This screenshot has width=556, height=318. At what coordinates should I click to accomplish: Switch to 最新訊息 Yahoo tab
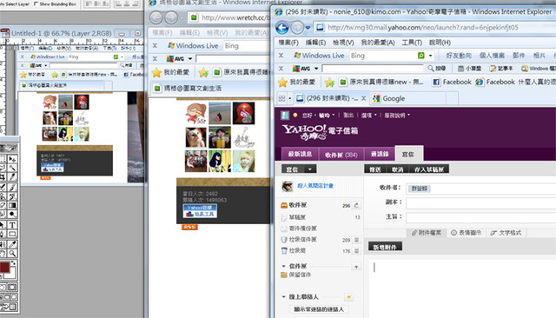pos(300,154)
